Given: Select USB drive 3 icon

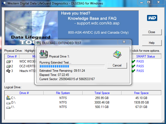Looking at the screenshot, I should 8,71.
